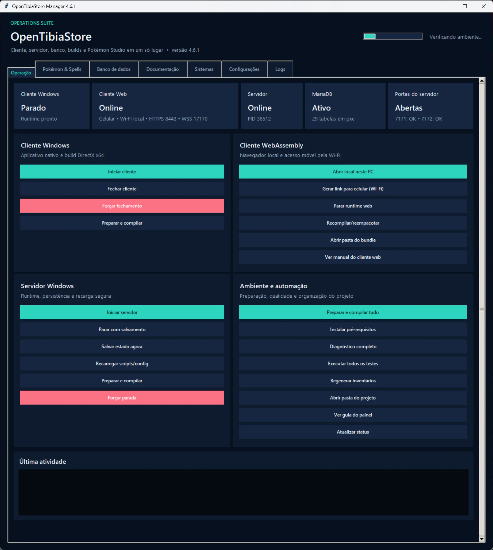Click the Ambiente e automação section title
The image size is (493, 550).
coord(273,286)
